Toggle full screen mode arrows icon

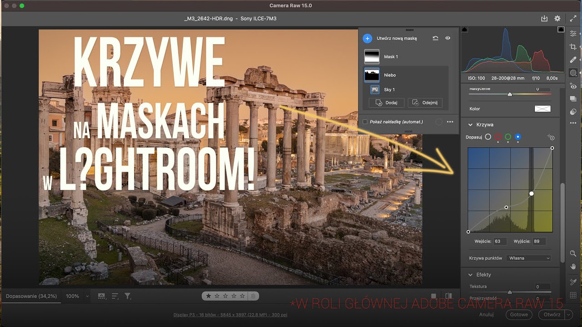click(573, 19)
